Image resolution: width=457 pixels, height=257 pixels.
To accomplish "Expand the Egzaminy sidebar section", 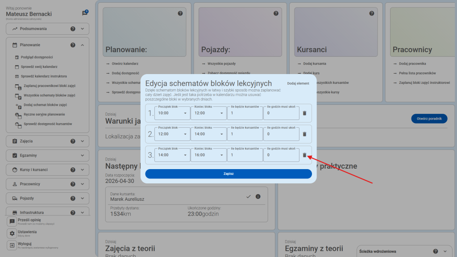I will 83,156.
